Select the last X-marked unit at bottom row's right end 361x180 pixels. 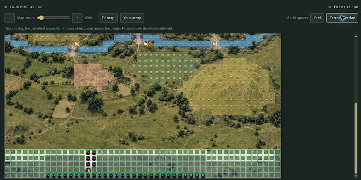pos(203,176)
